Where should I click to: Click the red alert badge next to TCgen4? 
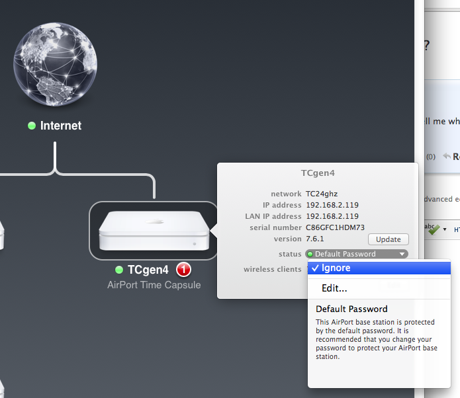coord(183,269)
